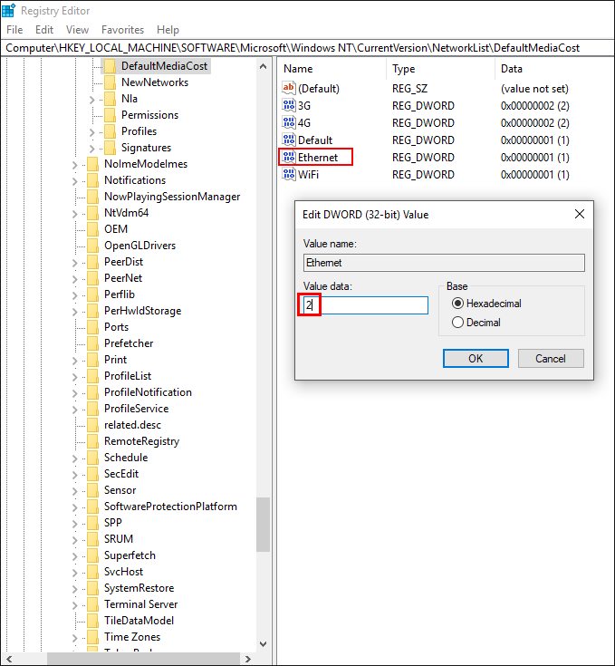The width and height of the screenshot is (615, 666).
Task: Select the SoftwareProtectionPlatform tree item
Action: (x=170, y=507)
